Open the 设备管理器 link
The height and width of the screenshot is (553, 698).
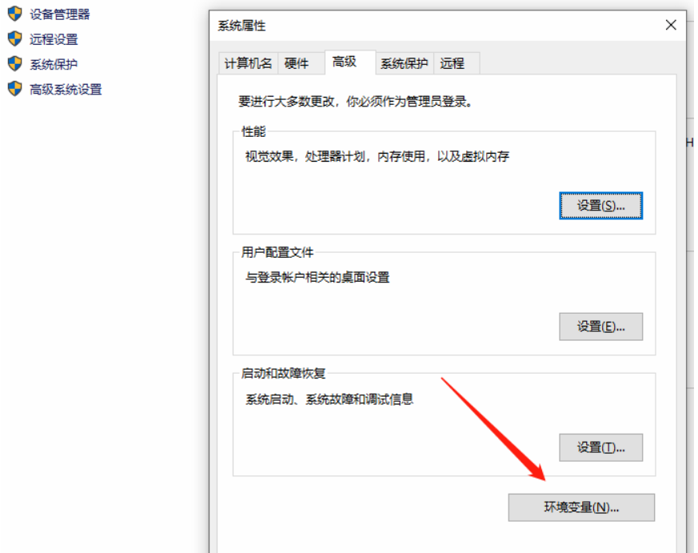pos(60,14)
